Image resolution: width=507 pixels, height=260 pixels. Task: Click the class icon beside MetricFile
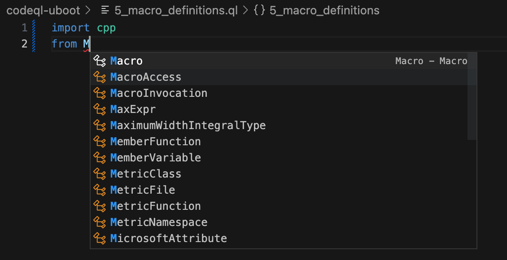pos(100,190)
